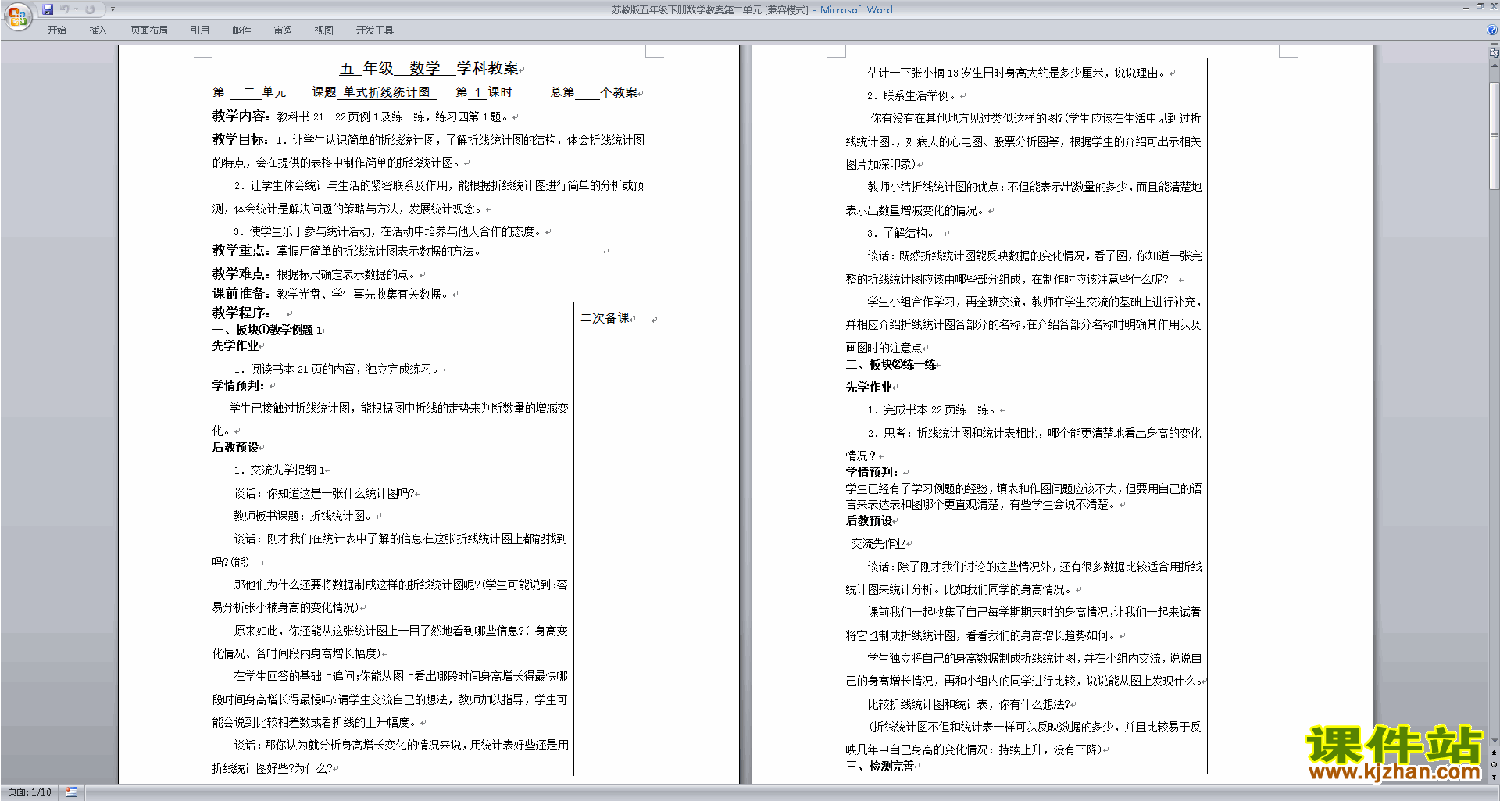Click the heading 教学程序
Screen dimensions: 1500x801
tap(241, 313)
